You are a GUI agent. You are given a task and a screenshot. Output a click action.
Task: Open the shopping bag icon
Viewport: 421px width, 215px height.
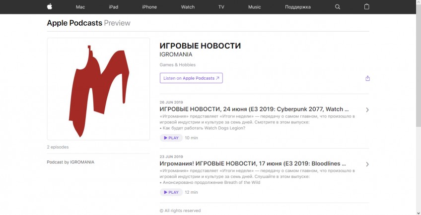tap(366, 7)
